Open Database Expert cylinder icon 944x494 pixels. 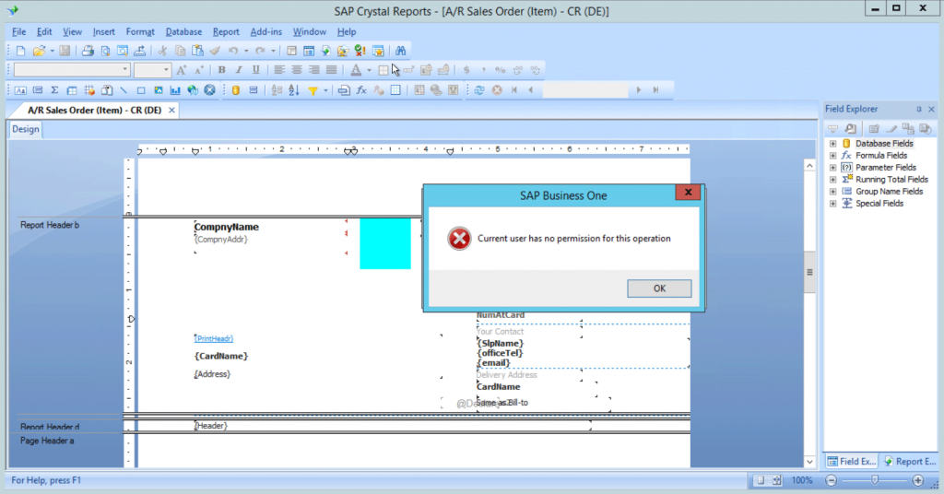[x=236, y=90]
